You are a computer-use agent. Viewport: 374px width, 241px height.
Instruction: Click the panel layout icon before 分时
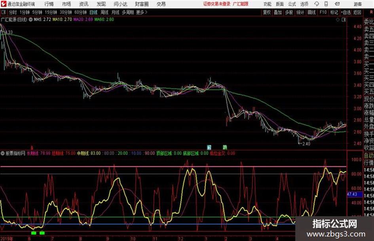tap(3, 12)
